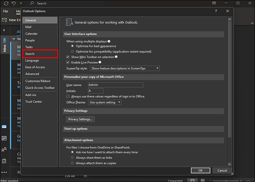
Task: Click the options scrollbar down arrow
Action: [x=230, y=164]
